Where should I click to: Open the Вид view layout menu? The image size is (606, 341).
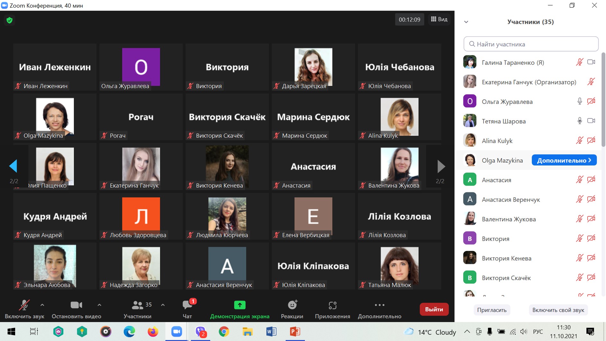coord(439,19)
